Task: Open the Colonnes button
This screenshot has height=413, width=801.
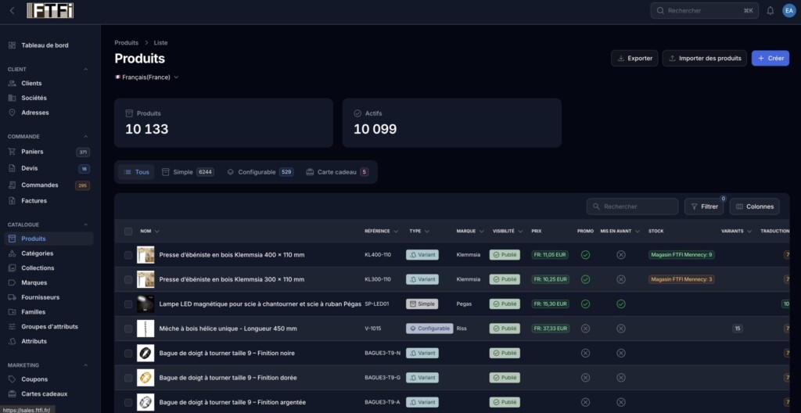Action: click(x=755, y=206)
